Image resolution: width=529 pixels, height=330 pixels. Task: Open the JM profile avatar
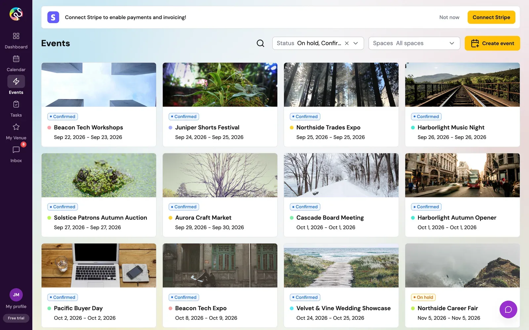pyautogui.click(x=16, y=295)
